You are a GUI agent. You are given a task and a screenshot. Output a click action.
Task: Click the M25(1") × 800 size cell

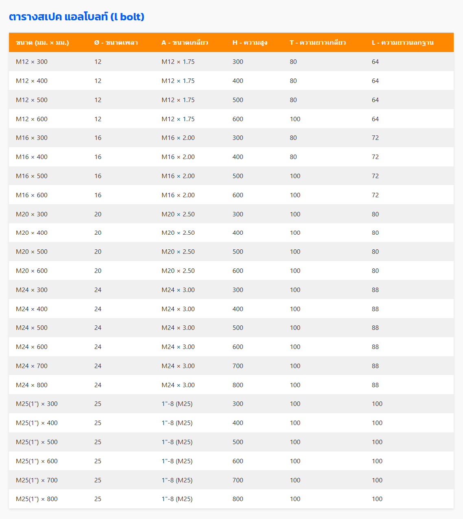click(x=37, y=499)
